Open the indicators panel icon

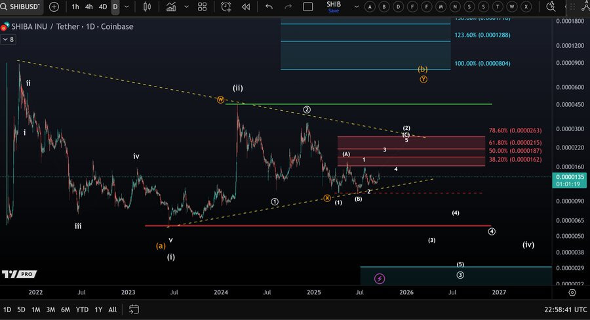[171, 7]
